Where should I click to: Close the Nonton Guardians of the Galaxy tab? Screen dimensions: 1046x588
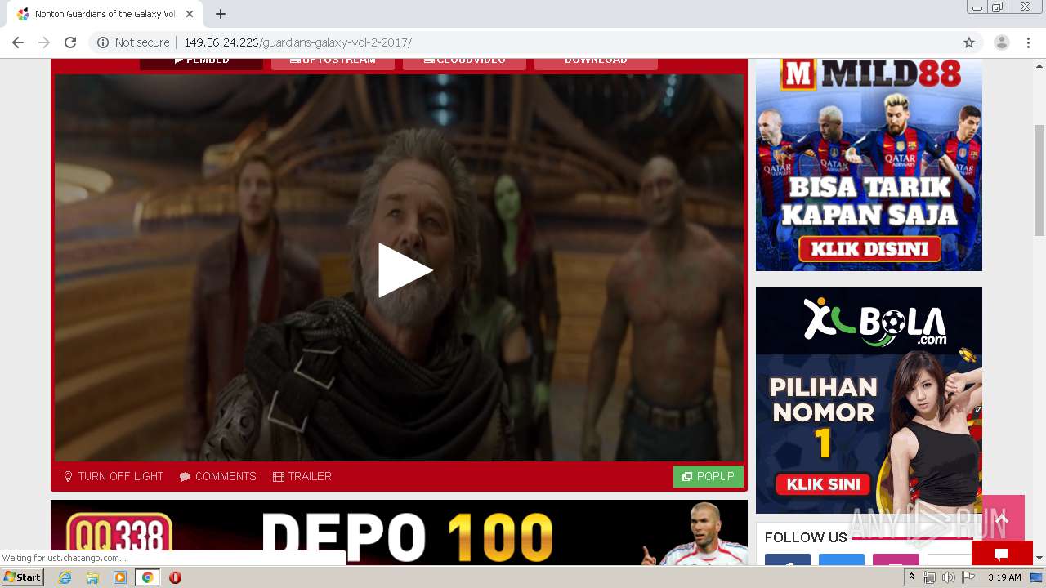[x=190, y=14]
